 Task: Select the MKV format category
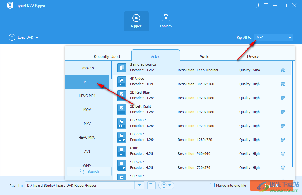point(87,123)
